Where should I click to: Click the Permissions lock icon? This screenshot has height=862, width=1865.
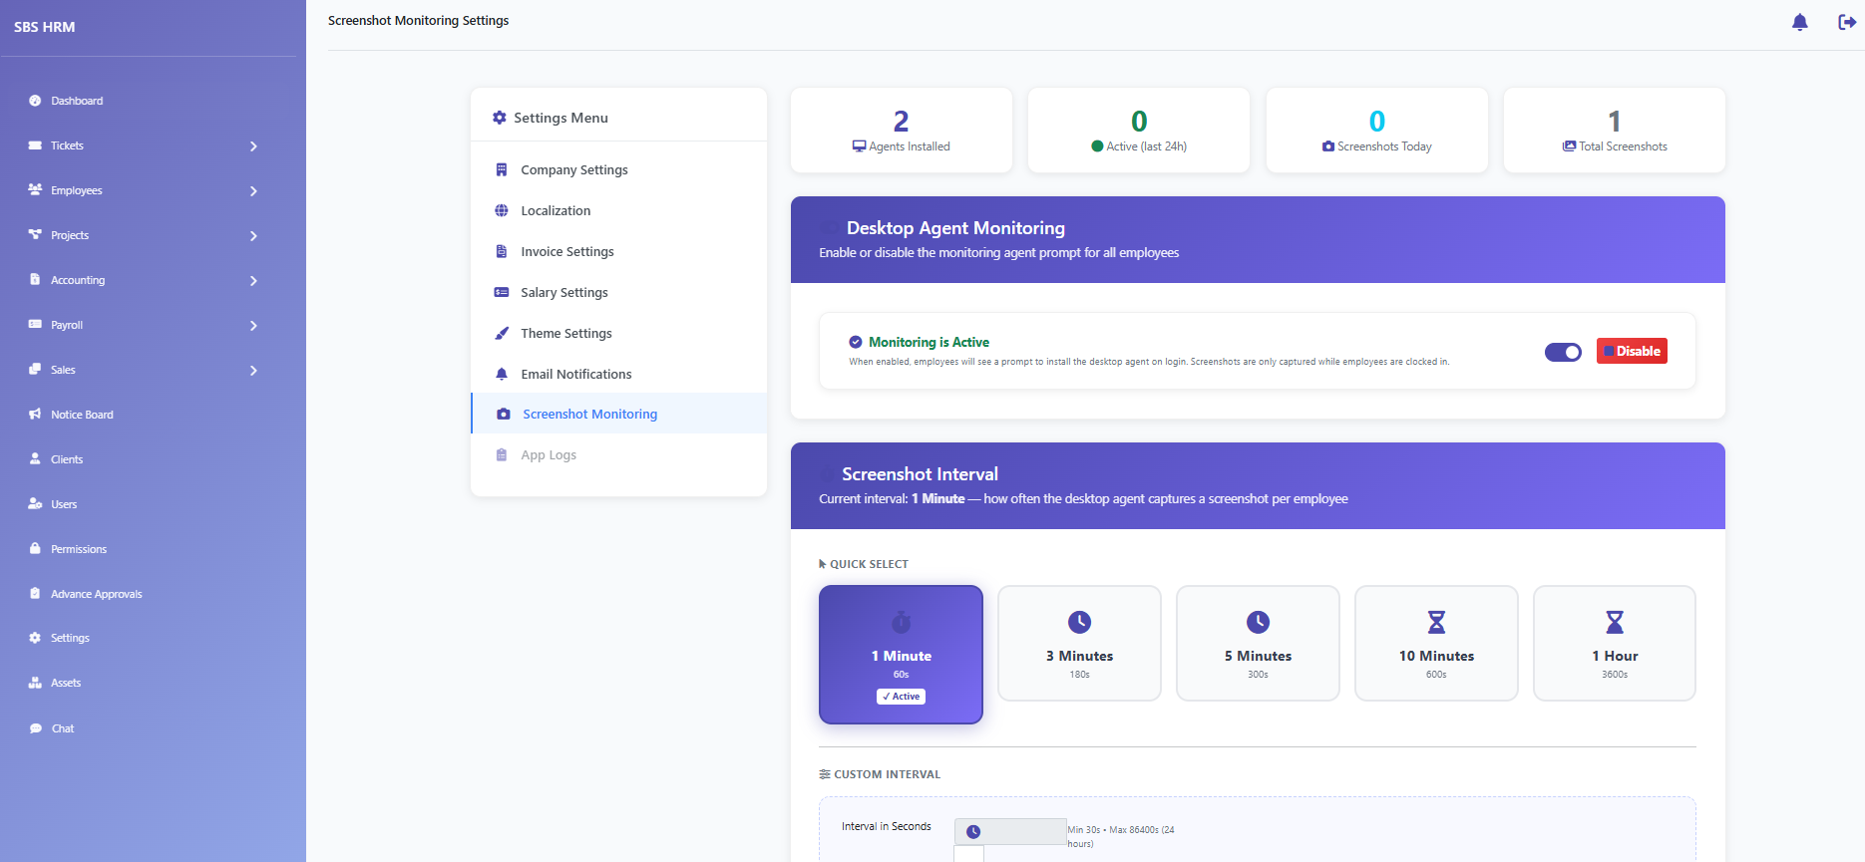(x=35, y=548)
